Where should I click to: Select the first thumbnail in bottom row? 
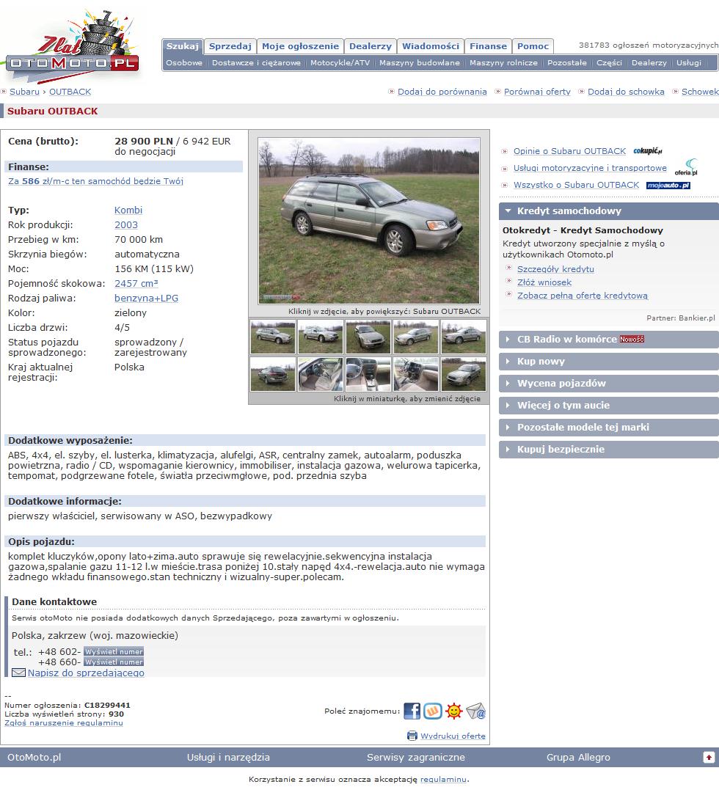[273, 374]
